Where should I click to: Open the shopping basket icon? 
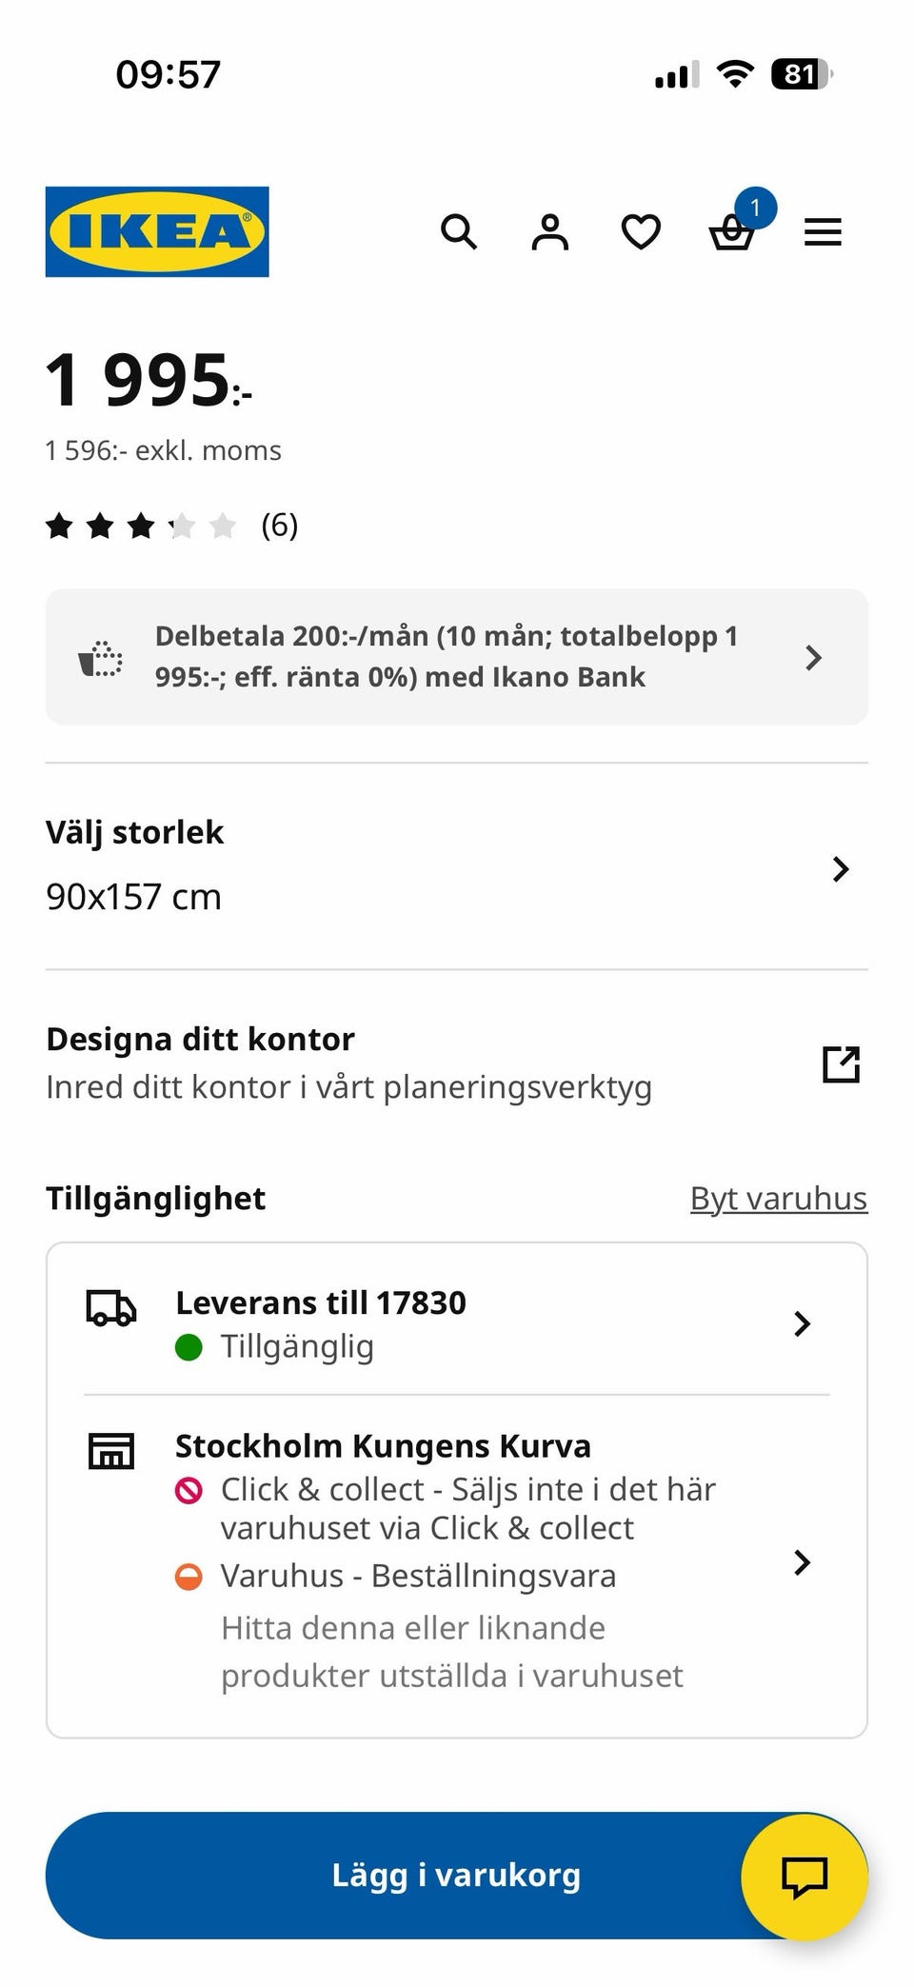(732, 231)
